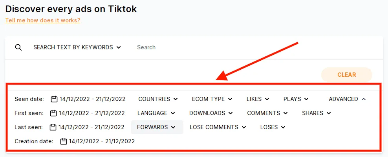
Task: Open the Plays filter dropdown
Action: coord(296,99)
